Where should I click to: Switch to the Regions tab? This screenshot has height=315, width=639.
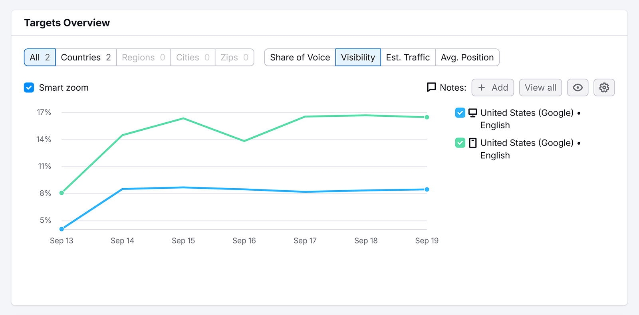point(143,57)
